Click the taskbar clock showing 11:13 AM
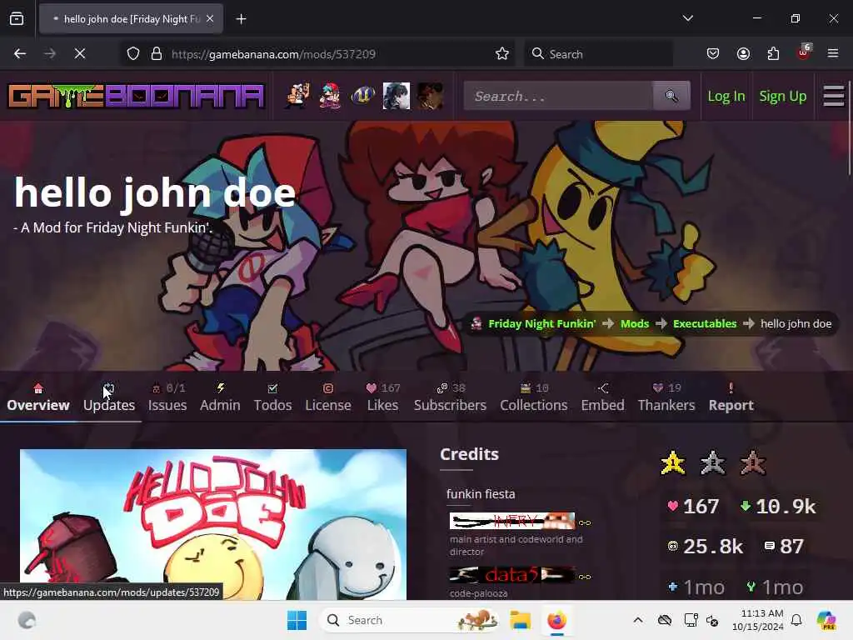853x640 pixels. [758, 620]
